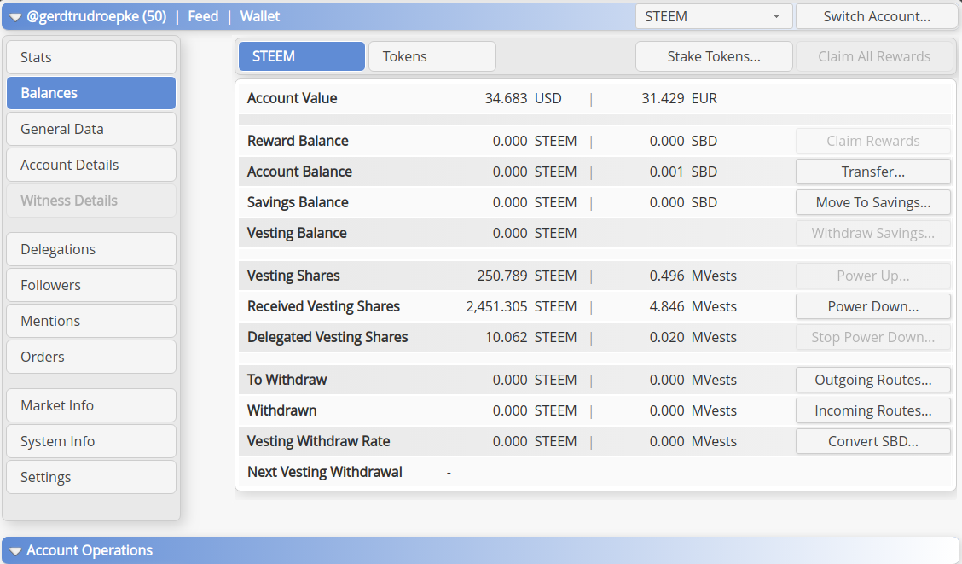
Task: Click the Reward Balance label
Action: (x=298, y=141)
